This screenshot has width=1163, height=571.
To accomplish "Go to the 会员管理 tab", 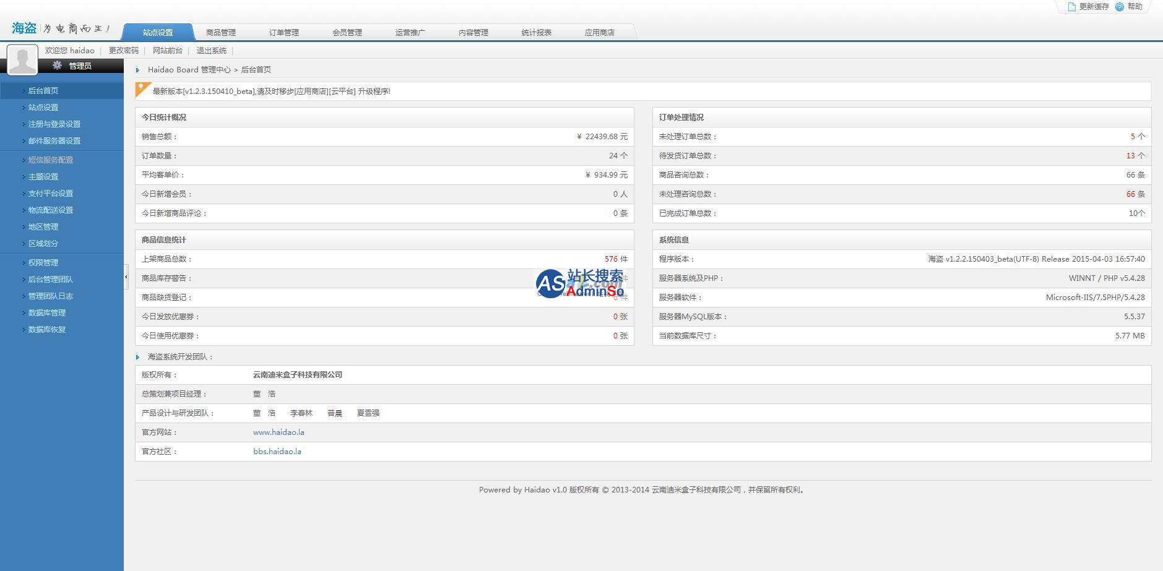I will click(x=347, y=33).
